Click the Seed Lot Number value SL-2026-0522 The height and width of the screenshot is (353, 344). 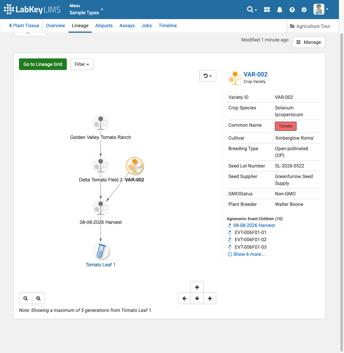coord(289,166)
